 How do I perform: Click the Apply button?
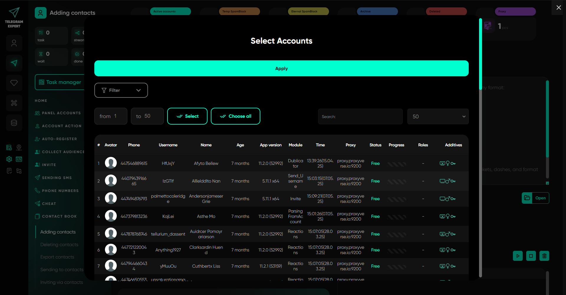coord(281,69)
